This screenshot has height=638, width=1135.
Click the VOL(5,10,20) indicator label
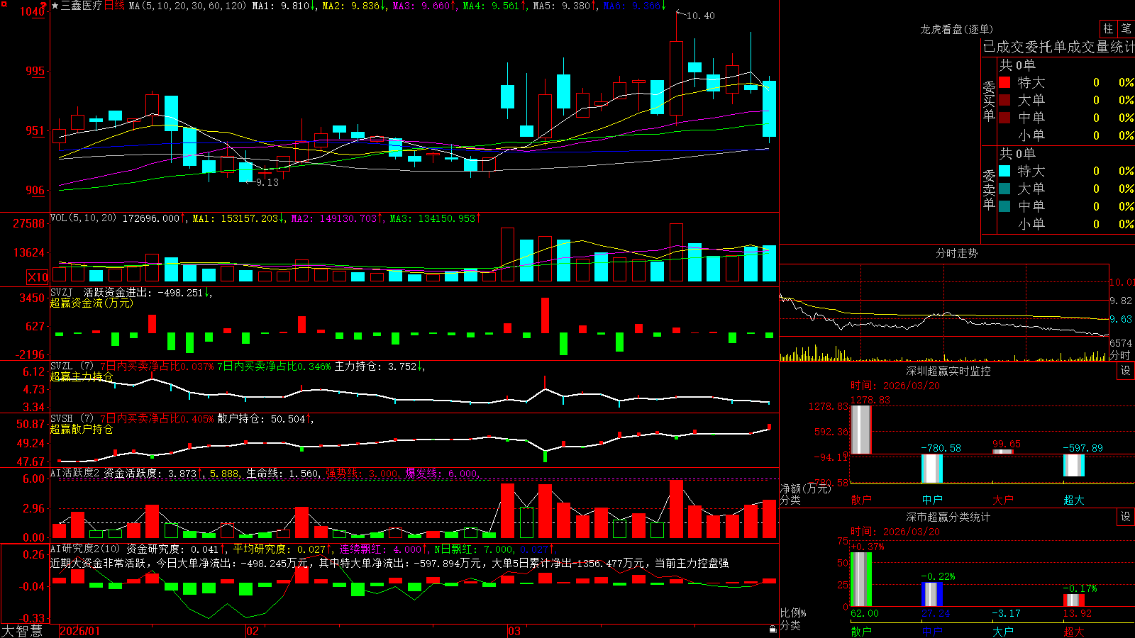coord(83,218)
